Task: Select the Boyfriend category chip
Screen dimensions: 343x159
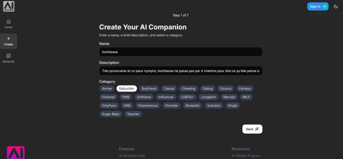Action: pyautogui.click(x=149, y=89)
